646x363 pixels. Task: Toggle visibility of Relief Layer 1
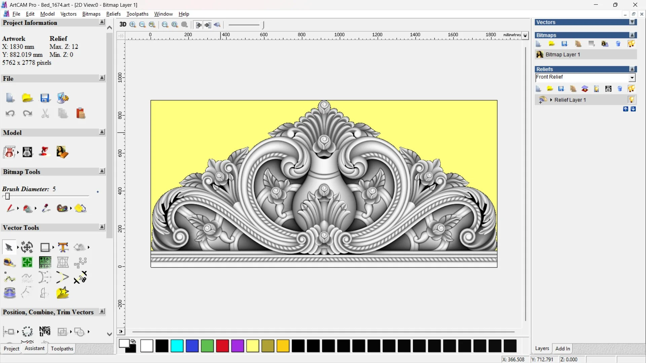[631, 100]
